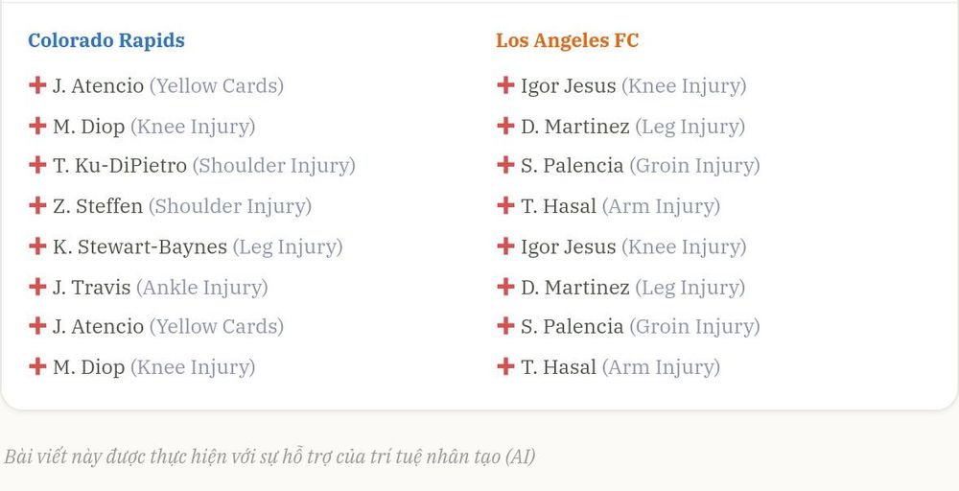Select the topmost S. Palencia player name

[572, 166]
